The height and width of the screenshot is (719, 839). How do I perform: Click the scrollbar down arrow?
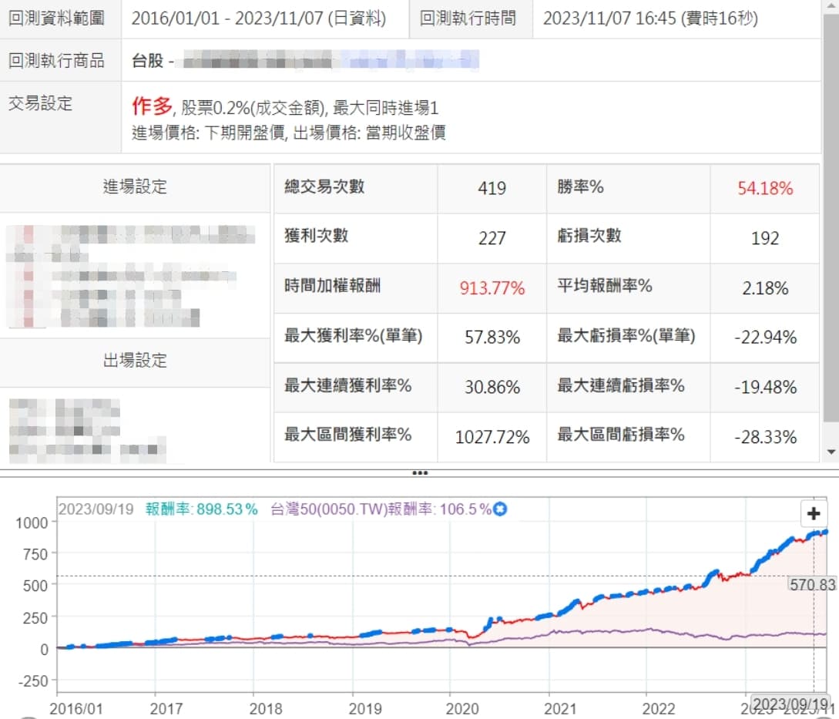tap(831, 452)
